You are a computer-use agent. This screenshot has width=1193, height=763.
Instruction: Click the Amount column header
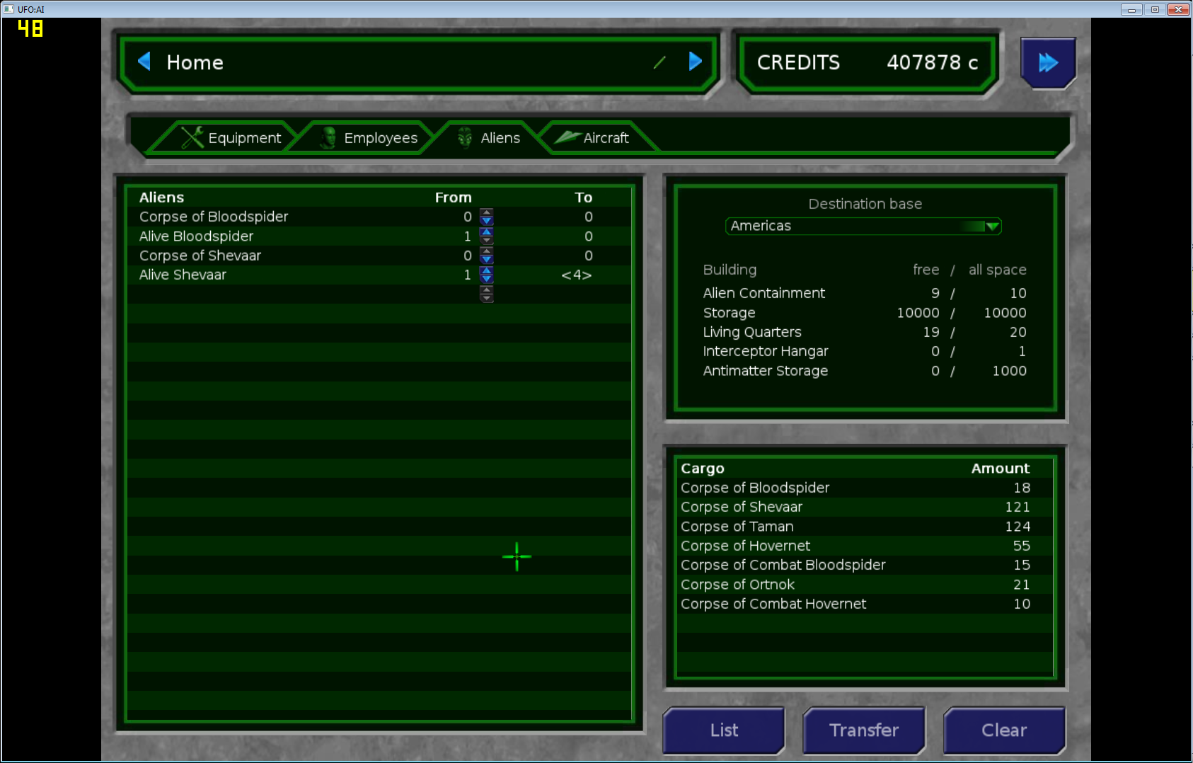[1001, 469]
